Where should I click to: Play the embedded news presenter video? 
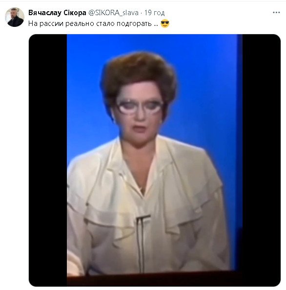[x=155, y=160]
